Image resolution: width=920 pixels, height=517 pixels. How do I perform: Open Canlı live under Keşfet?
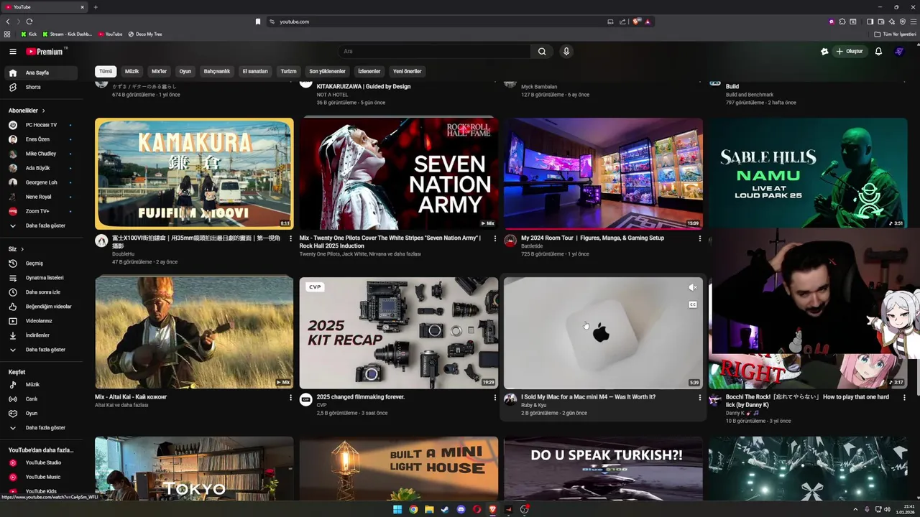click(x=41, y=399)
